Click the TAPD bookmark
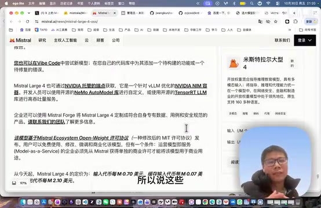Screen dimensions: 321x208 click(x=41, y=30)
